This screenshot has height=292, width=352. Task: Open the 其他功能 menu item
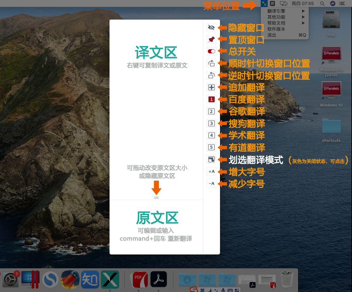[x=285, y=17]
